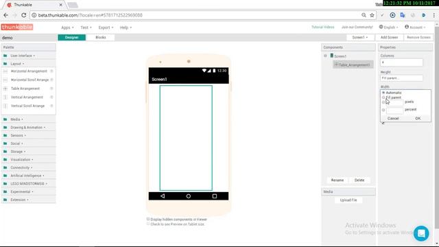Select the percent width radio button
The image size is (439, 247).
pyautogui.click(x=383, y=110)
